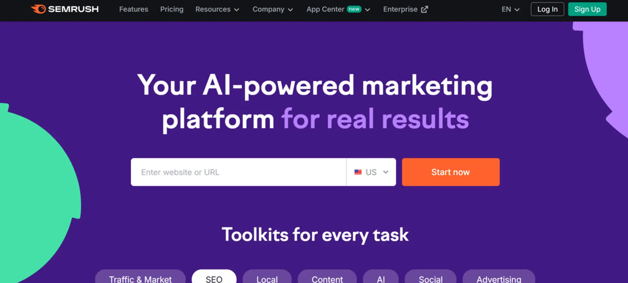Focus the Enter website or URL field
This screenshot has width=628, height=283.
pyautogui.click(x=239, y=172)
